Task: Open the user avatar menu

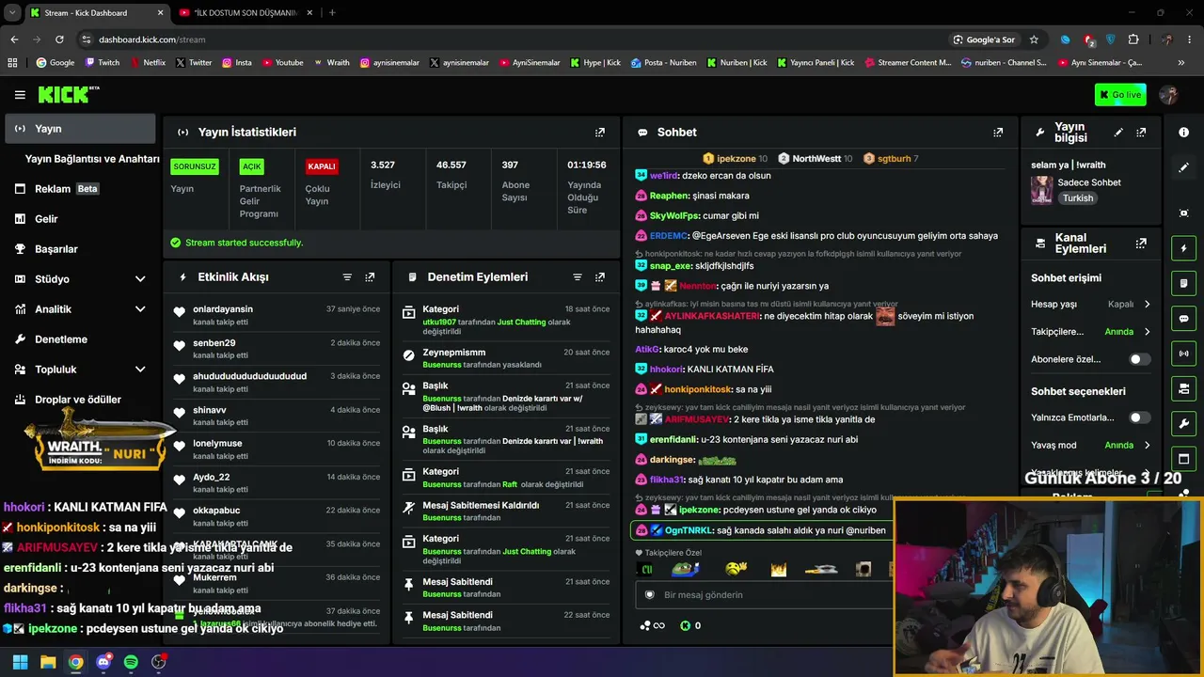Action: [x=1169, y=95]
